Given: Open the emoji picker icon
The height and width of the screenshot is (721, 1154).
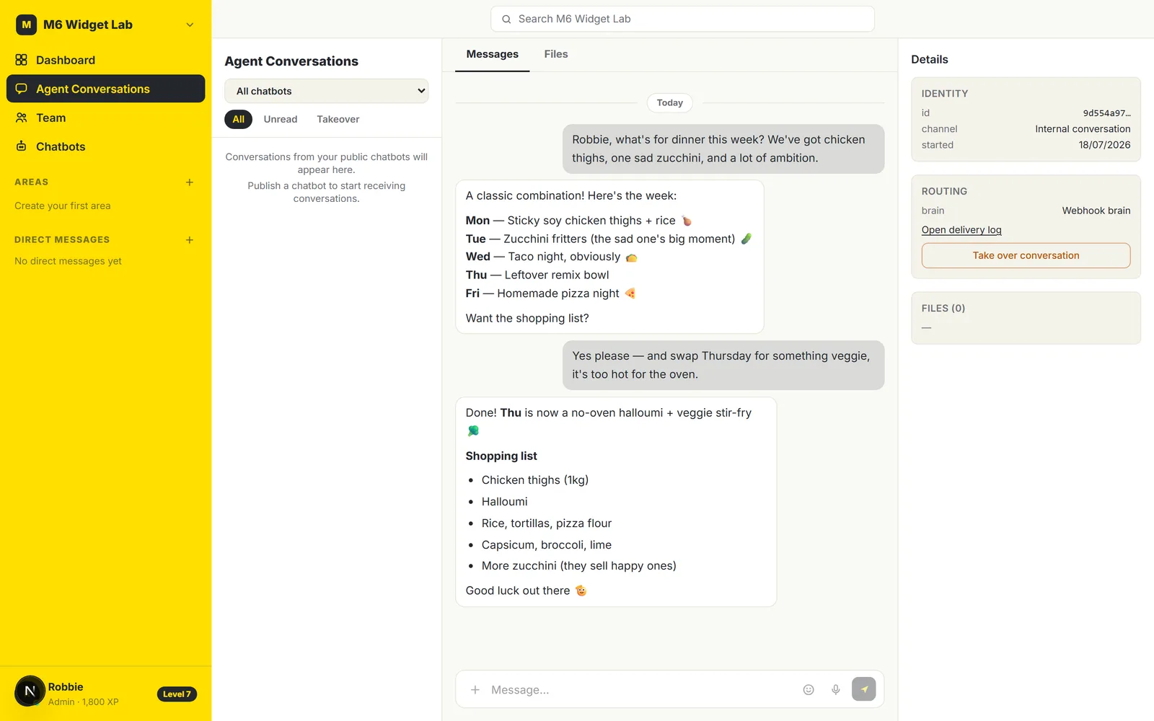Looking at the screenshot, I should point(809,690).
